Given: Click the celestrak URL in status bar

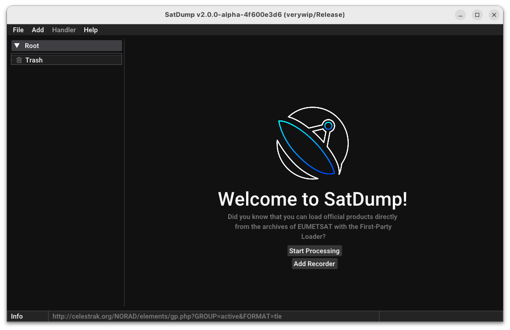Looking at the screenshot, I should [167, 316].
